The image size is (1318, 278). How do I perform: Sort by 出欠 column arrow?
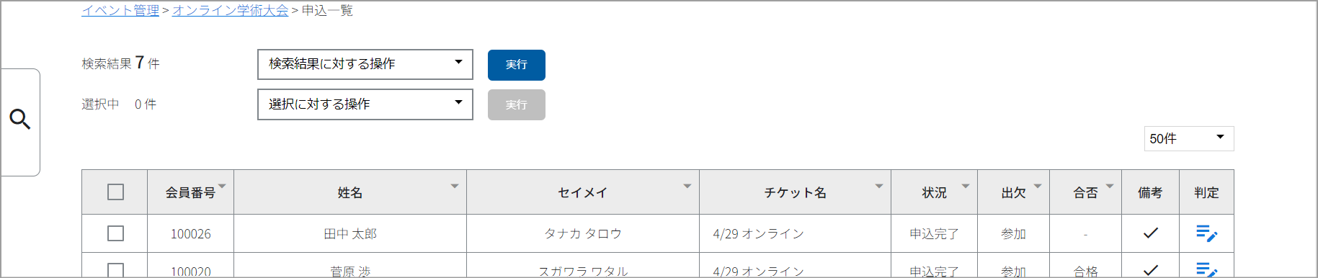click(1038, 186)
